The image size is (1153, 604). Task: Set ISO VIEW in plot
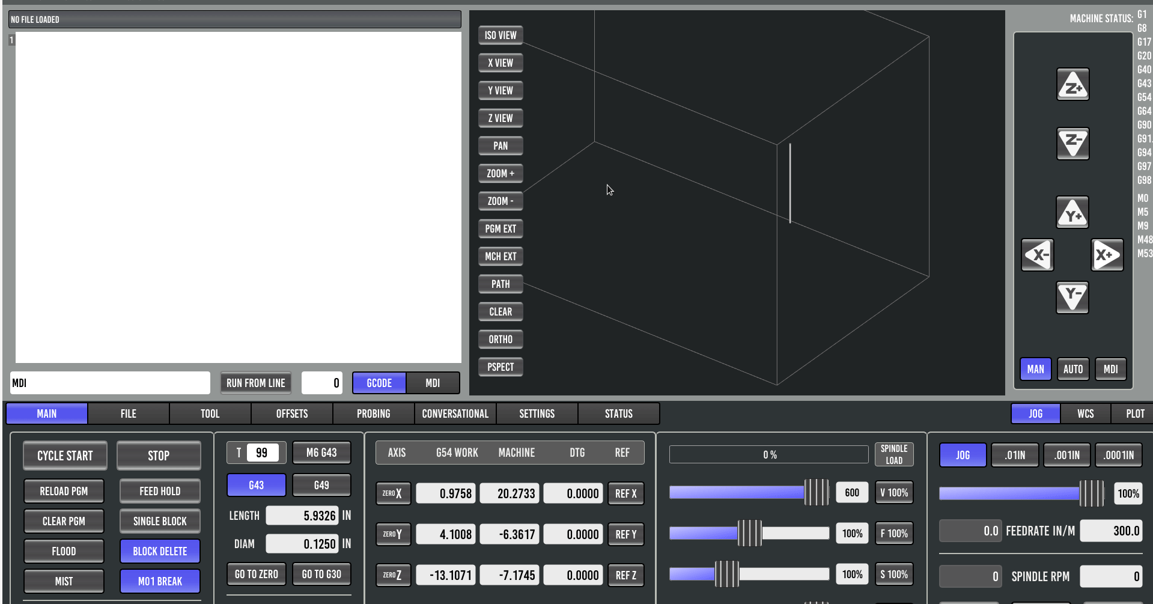[500, 35]
